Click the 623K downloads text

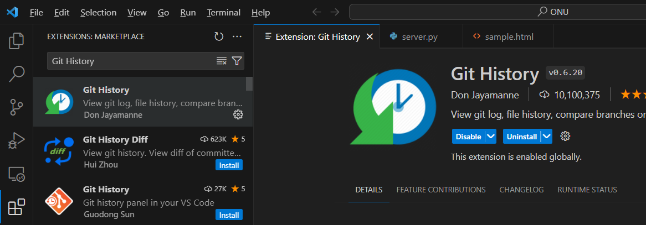click(x=218, y=139)
